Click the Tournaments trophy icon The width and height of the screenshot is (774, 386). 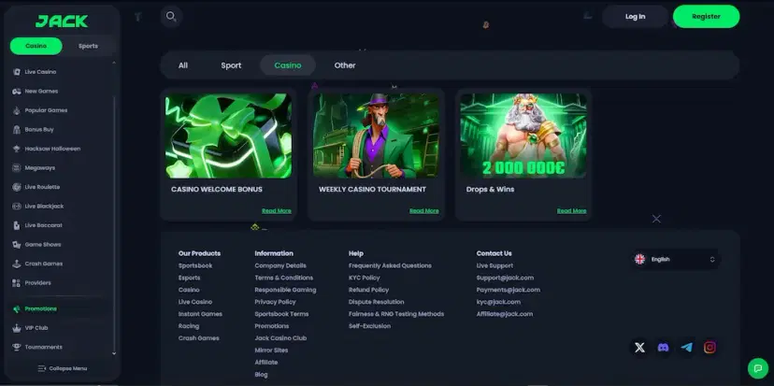[17, 347]
